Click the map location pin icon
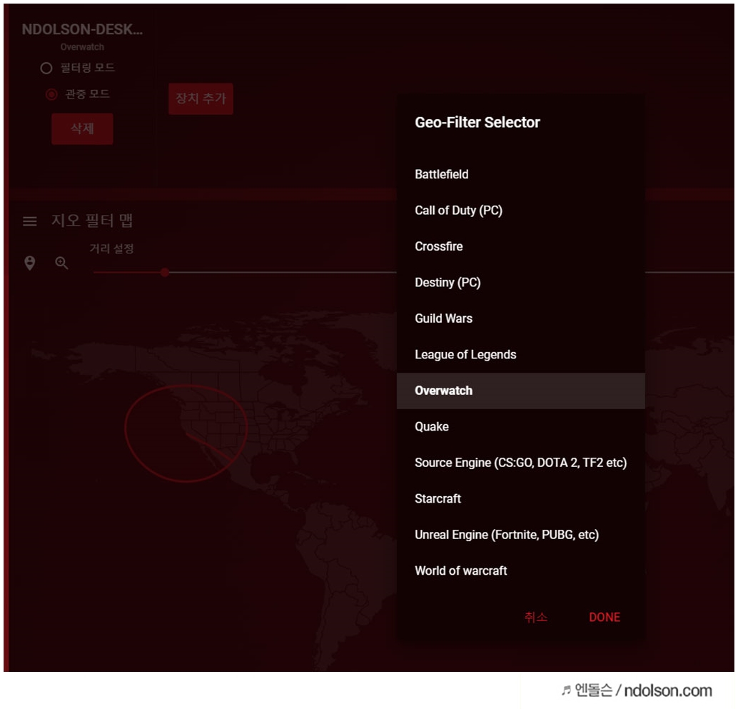The width and height of the screenshot is (738, 709). [x=30, y=263]
